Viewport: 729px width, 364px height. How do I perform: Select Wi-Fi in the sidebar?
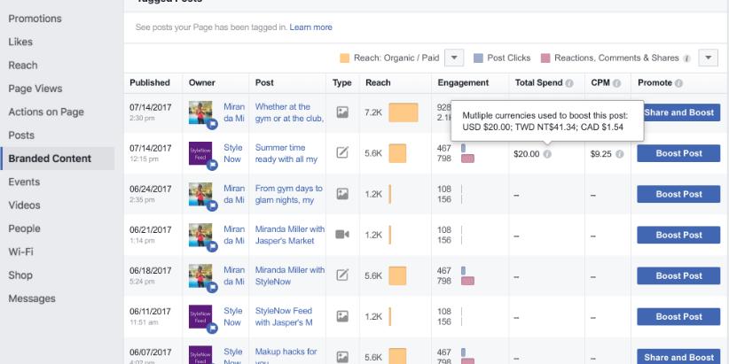click(20, 252)
